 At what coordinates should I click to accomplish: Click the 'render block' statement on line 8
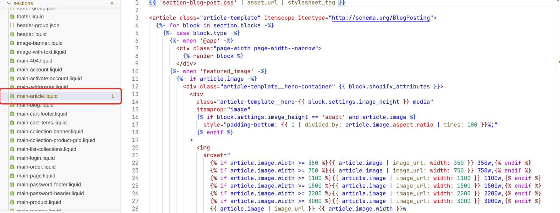click(213, 56)
